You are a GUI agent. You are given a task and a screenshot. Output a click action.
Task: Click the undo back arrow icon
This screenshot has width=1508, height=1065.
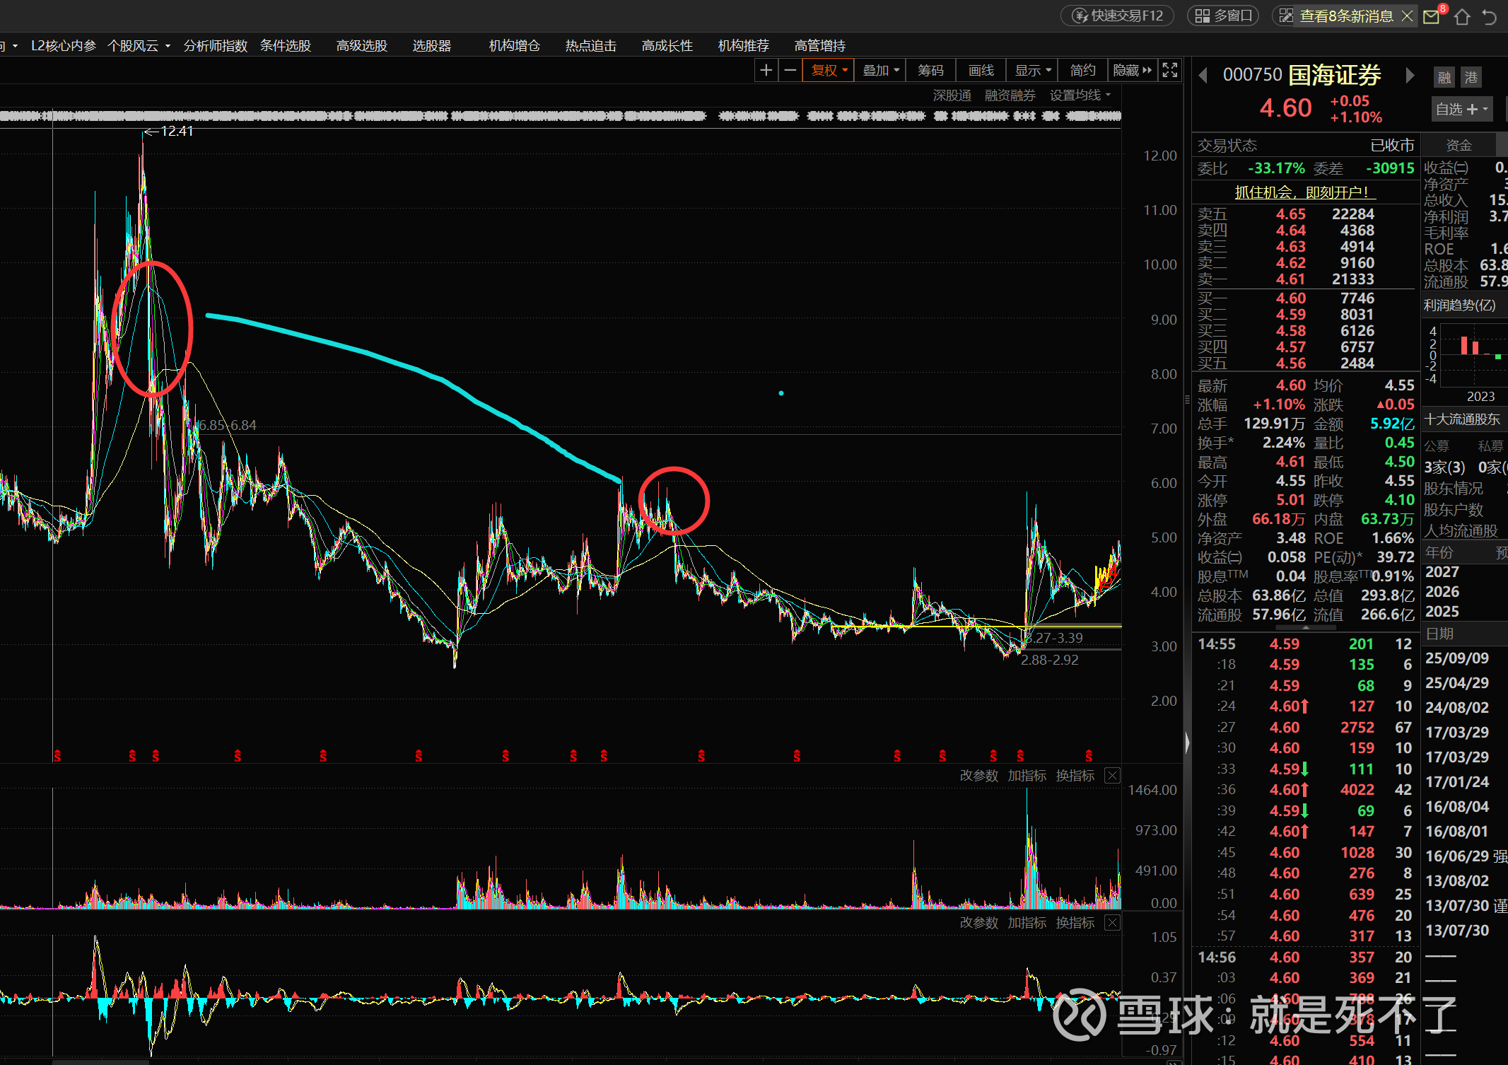(1490, 16)
